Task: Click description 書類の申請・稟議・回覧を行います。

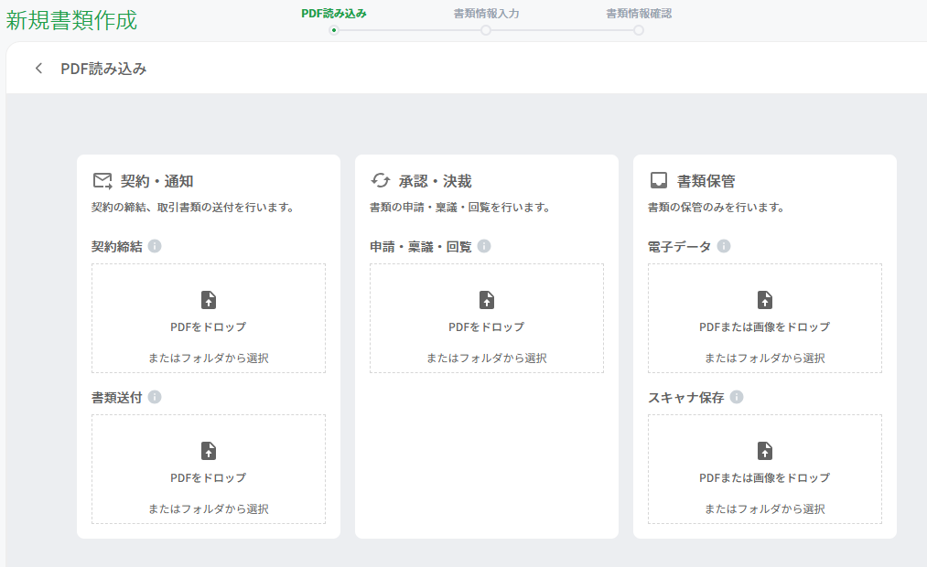Action: tap(460, 208)
